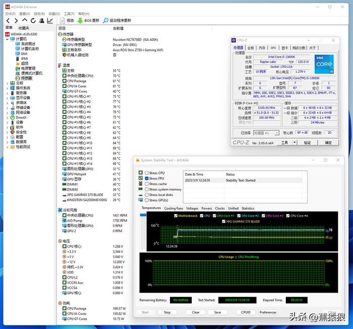Click the blue graph scale slider bar
Image resolution: width=353 pixels, height=329 pixels.
[x=143, y=214]
